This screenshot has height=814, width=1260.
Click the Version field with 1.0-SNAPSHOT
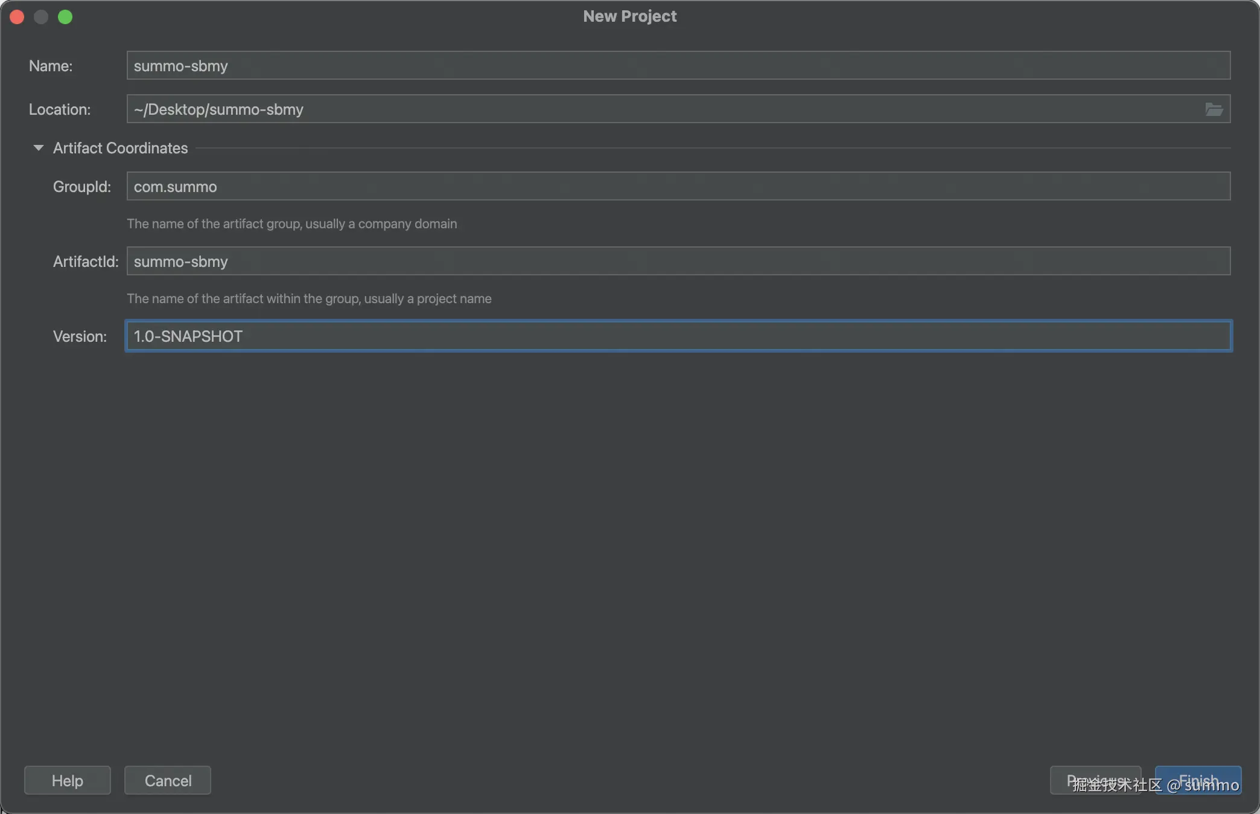click(678, 336)
